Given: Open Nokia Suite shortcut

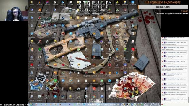Looking at the screenshot, I should click(x=47, y=90).
